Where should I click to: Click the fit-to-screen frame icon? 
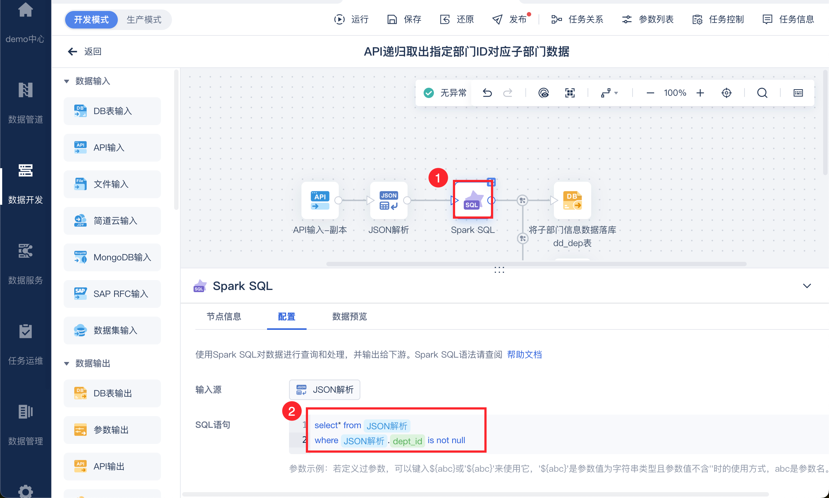coord(570,93)
